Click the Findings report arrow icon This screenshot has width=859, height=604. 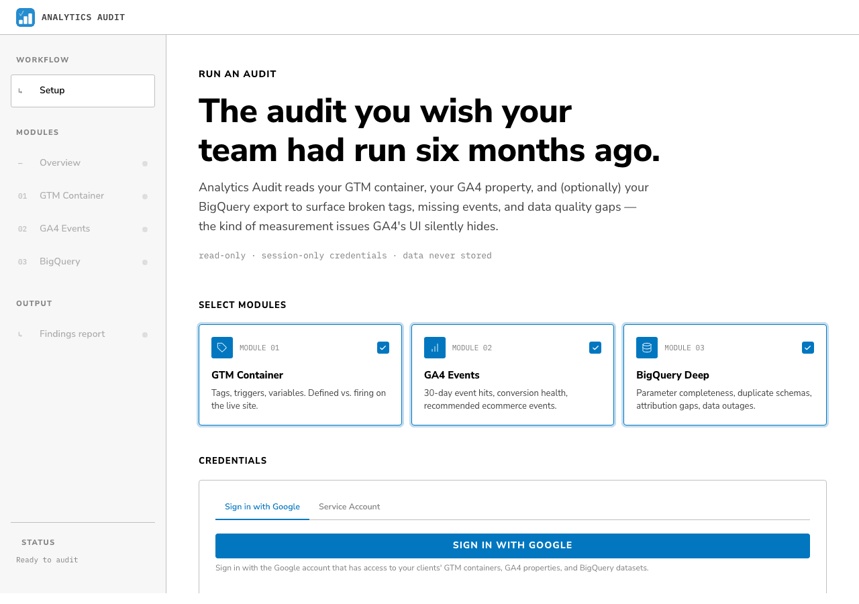pos(20,334)
